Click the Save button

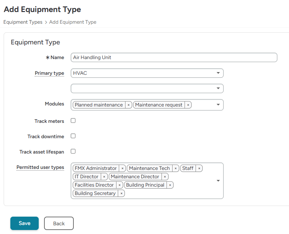[24, 223]
